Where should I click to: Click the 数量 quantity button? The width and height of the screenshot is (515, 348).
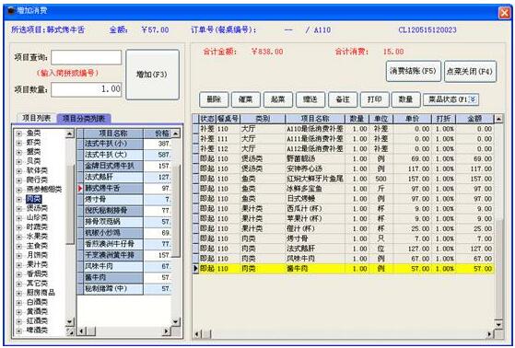pyautogui.click(x=406, y=99)
